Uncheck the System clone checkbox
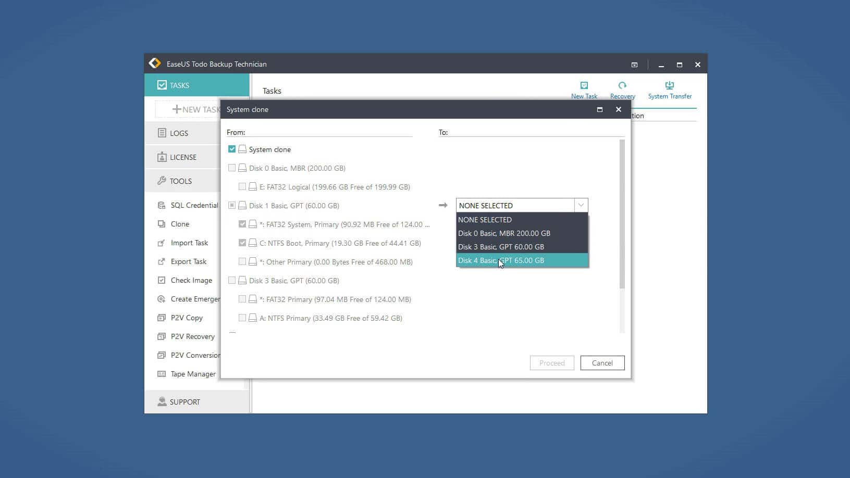The image size is (850, 478). (232, 149)
